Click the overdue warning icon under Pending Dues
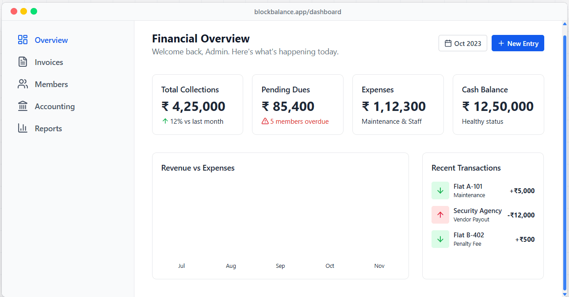 (x=265, y=121)
